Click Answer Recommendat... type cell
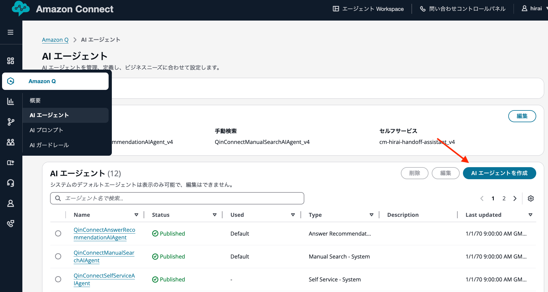This screenshot has width=548, height=292. 340,234
